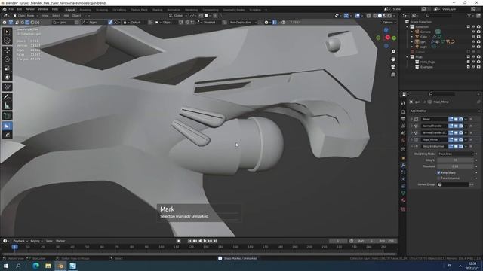The height and width of the screenshot is (271, 483).
Task: Toggle Cube visibility eye in outliner
Action: coord(473,37)
